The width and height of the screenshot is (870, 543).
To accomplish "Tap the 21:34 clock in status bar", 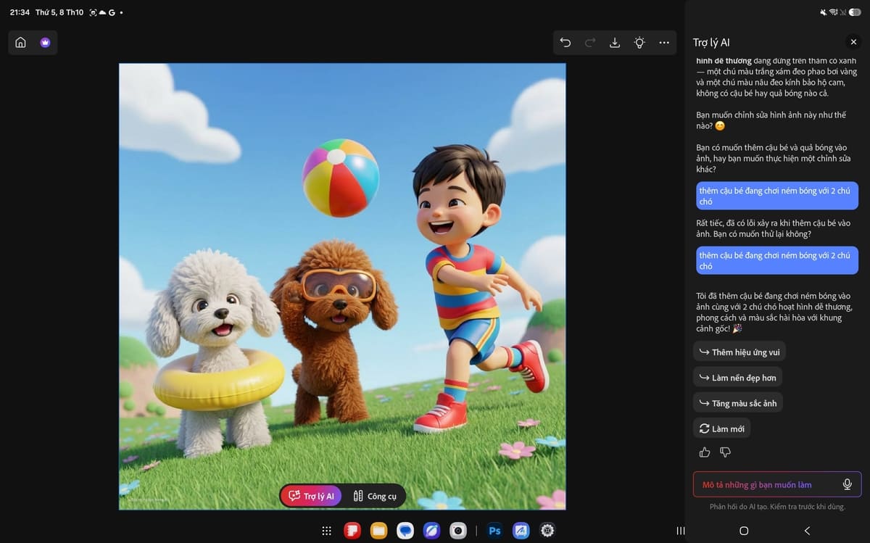I will (x=20, y=12).
